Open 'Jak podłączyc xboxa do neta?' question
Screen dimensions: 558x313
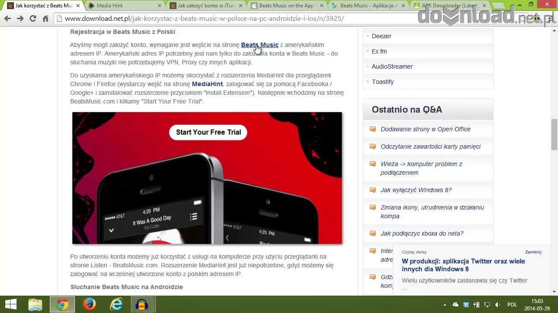pos(422,233)
